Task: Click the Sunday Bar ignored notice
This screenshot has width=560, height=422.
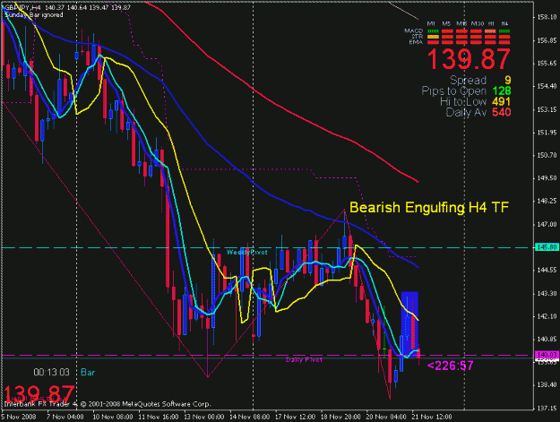Action: (x=34, y=14)
